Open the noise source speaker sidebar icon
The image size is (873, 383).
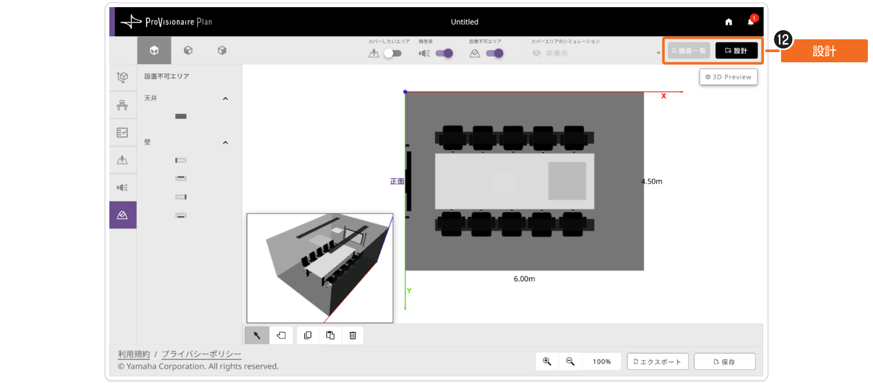coord(123,187)
